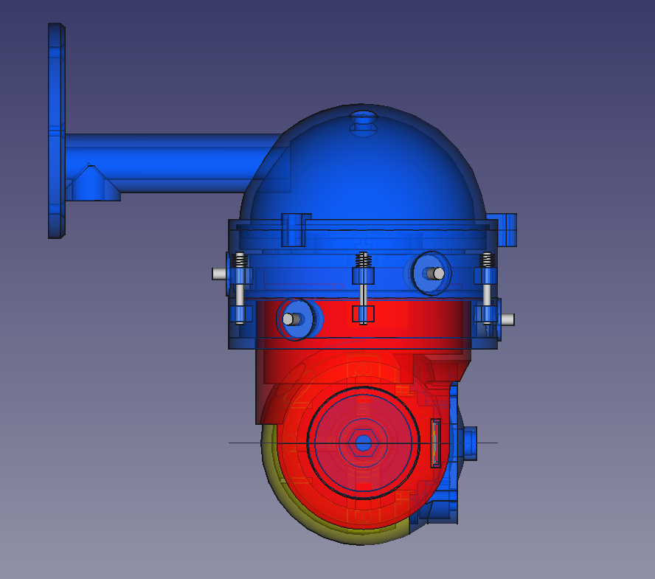
Task: Select the lower left round boss with pin
Action: [297, 319]
